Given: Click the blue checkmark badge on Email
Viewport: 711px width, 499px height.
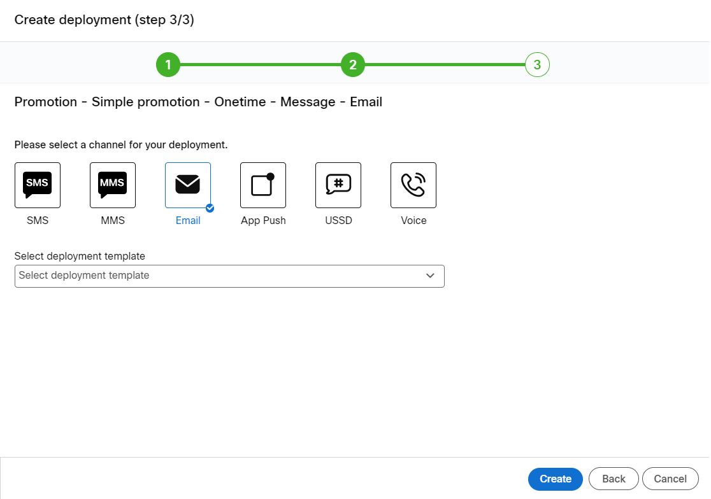Looking at the screenshot, I should [x=209, y=207].
